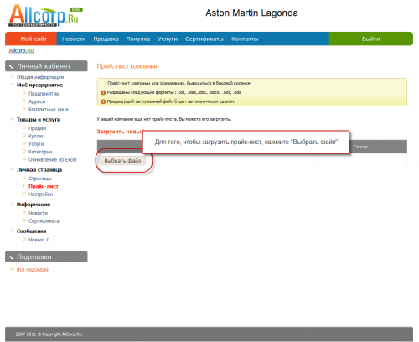Open the Новых: 0 messages link

click(x=39, y=240)
